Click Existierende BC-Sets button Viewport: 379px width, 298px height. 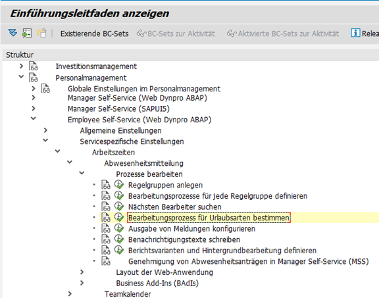pyautogui.click(x=95, y=34)
